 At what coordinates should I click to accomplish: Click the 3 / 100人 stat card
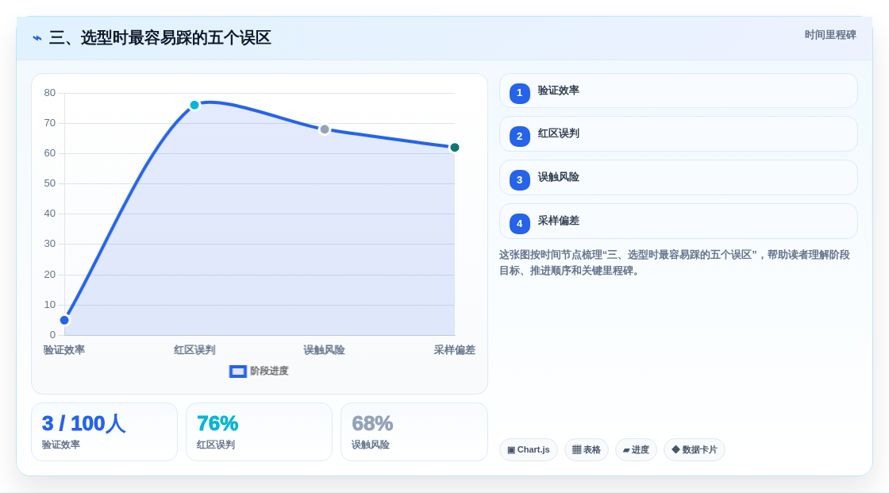point(104,432)
